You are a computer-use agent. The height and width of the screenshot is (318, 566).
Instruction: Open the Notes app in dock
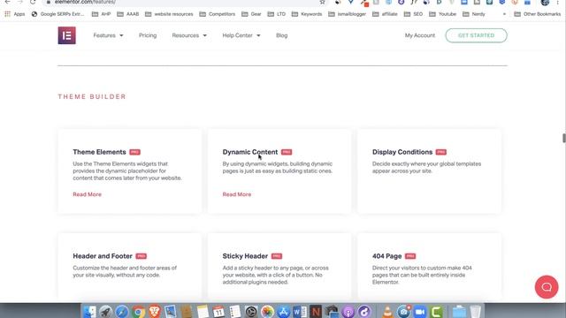(x=203, y=311)
